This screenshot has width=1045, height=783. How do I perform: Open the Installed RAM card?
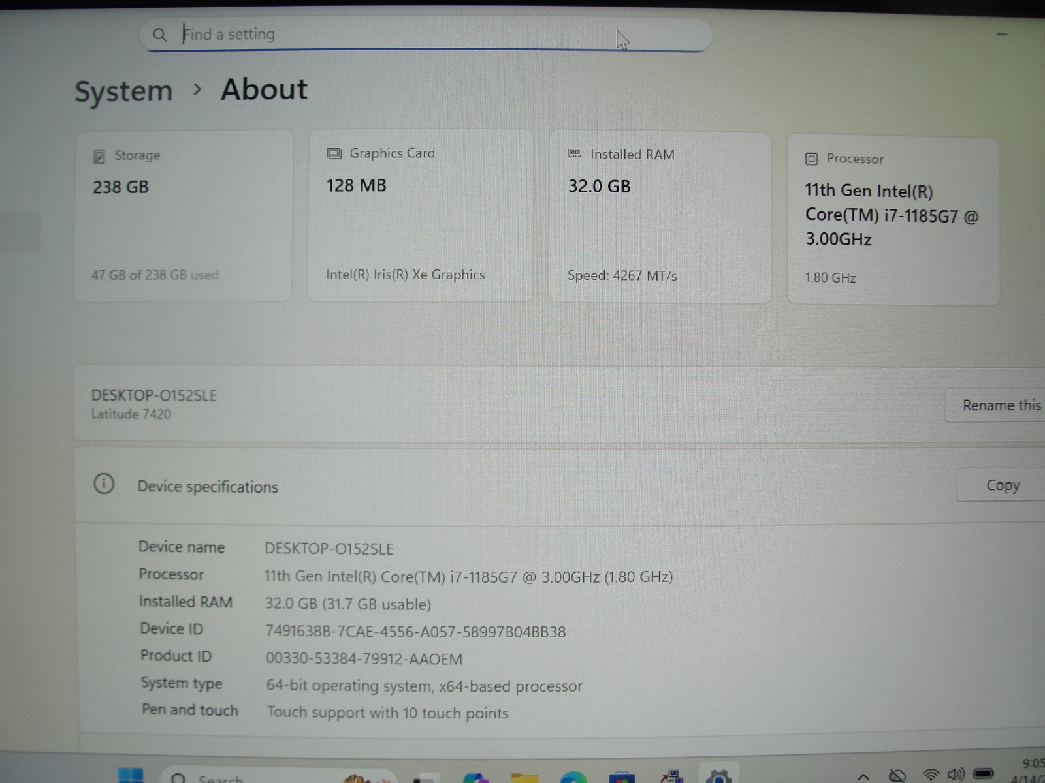tap(660, 217)
